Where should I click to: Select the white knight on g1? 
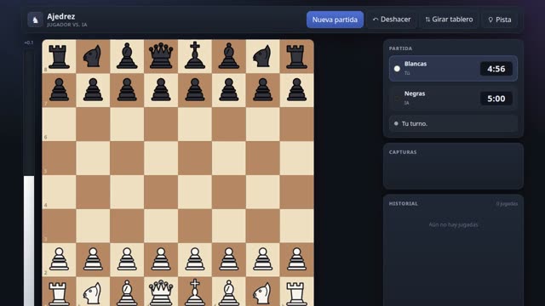coord(262,293)
